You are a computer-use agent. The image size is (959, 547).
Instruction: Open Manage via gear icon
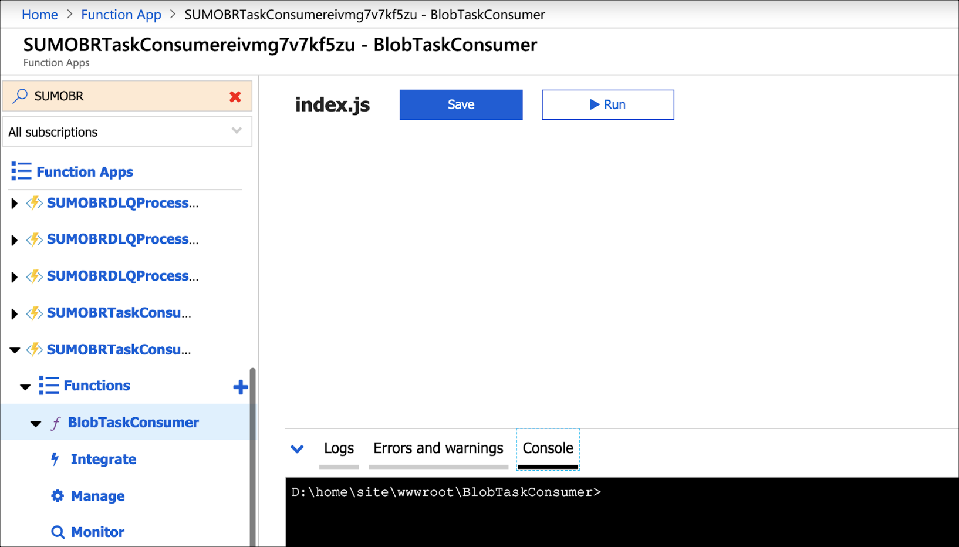pyautogui.click(x=57, y=496)
